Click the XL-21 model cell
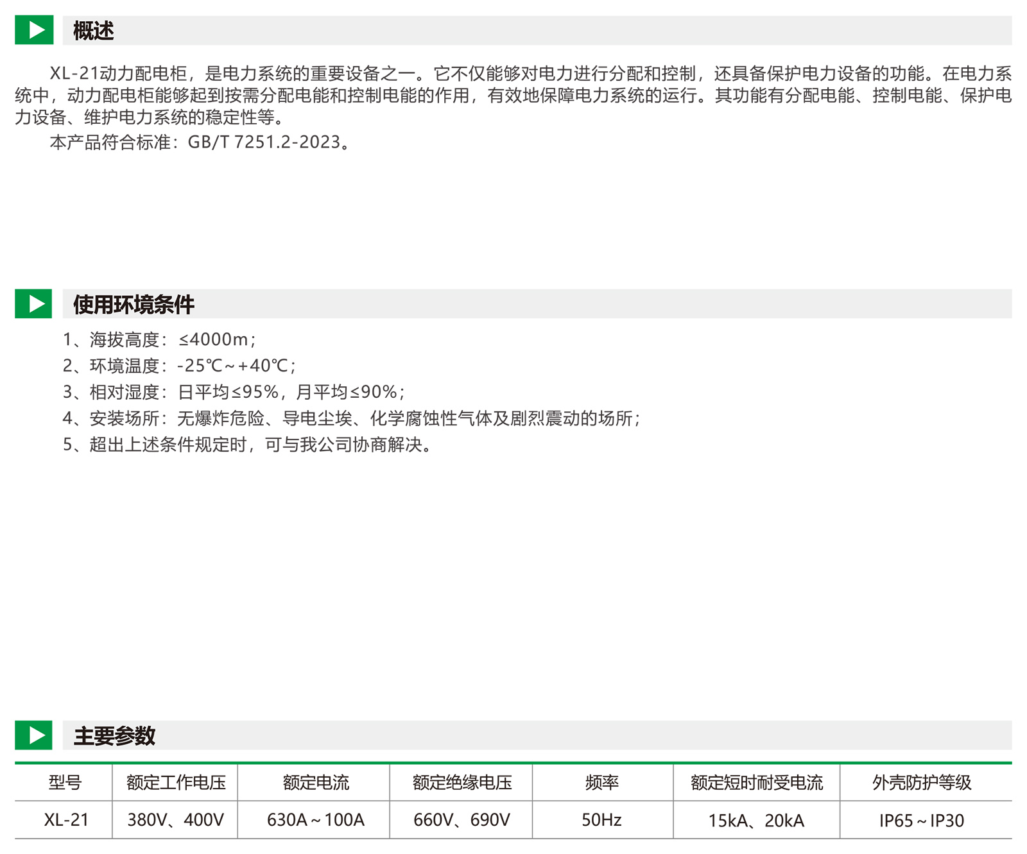Viewport: 1027px width, 854px height. (x=65, y=820)
